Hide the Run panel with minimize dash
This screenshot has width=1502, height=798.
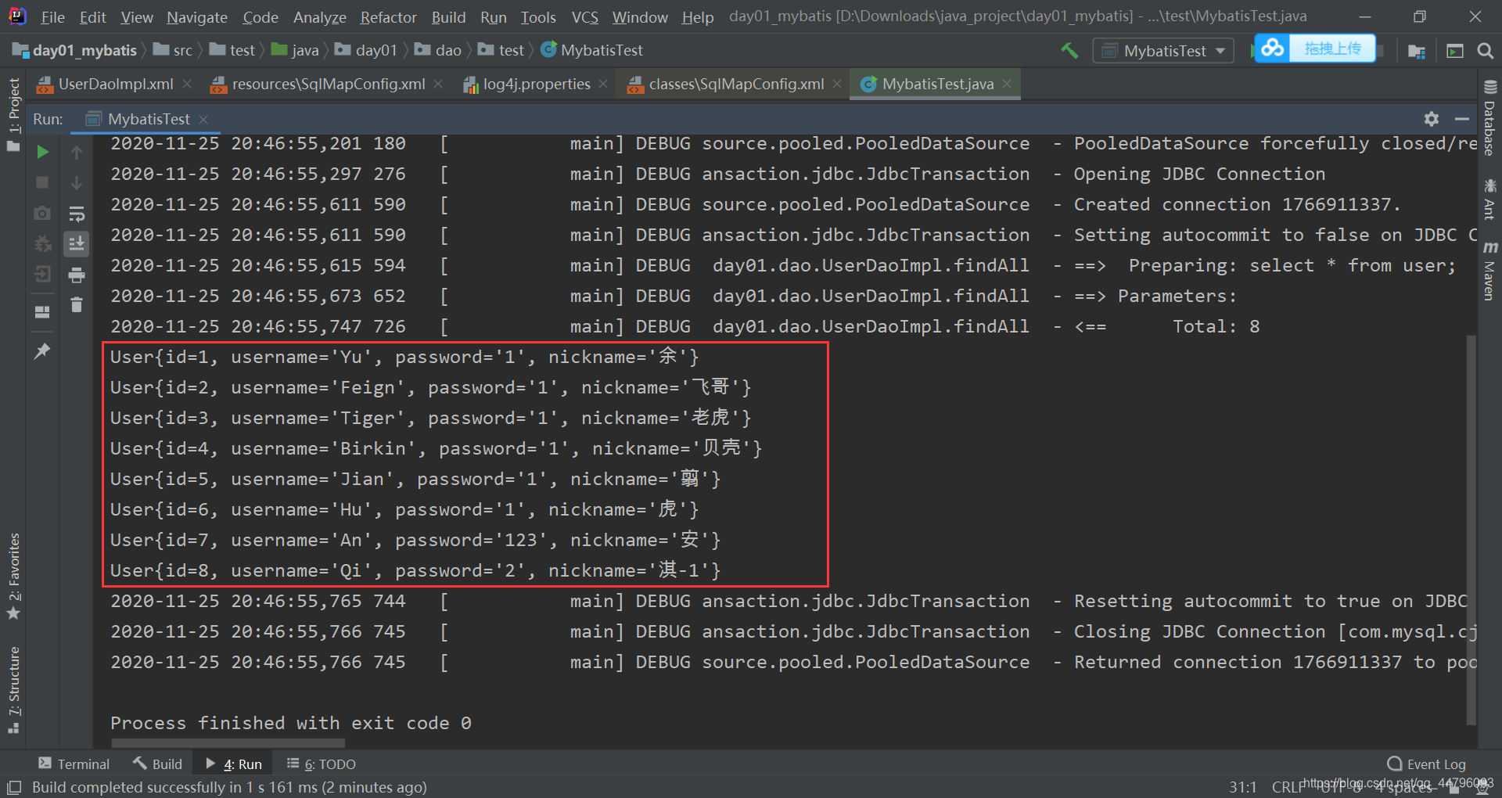pyautogui.click(x=1462, y=119)
